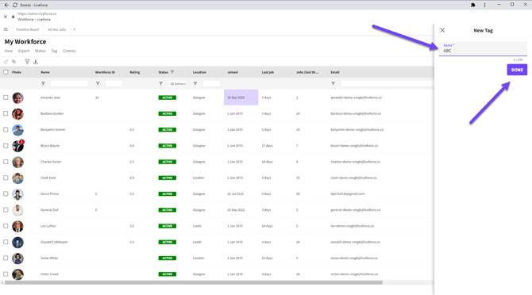Click the horizontal table scrollbar
Image resolution: width=532 pixels, height=295 pixels.
tap(194, 282)
